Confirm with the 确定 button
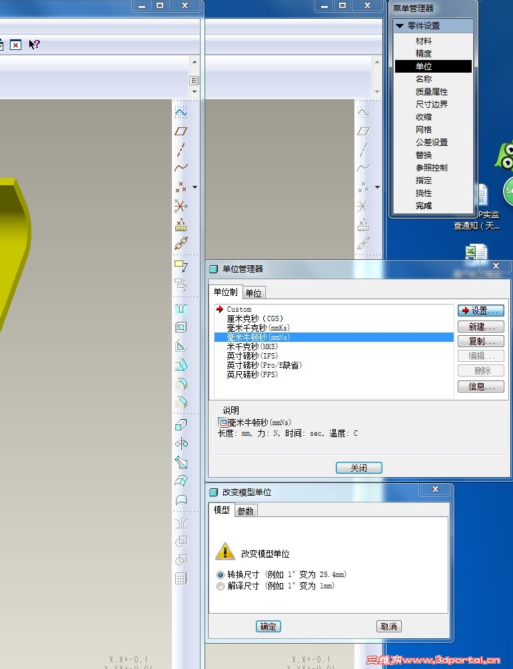 pyautogui.click(x=268, y=626)
